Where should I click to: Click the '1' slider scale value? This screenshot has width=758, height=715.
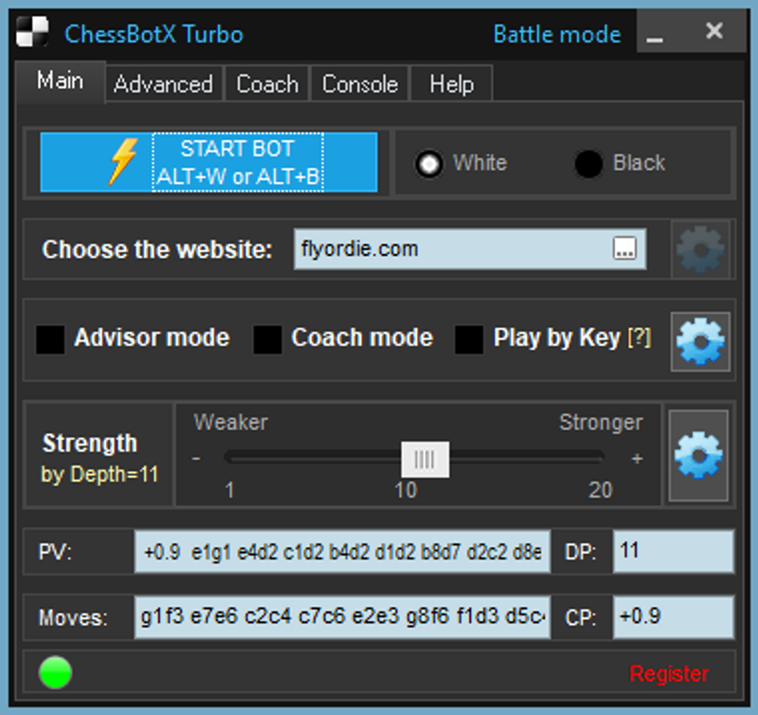(x=229, y=490)
